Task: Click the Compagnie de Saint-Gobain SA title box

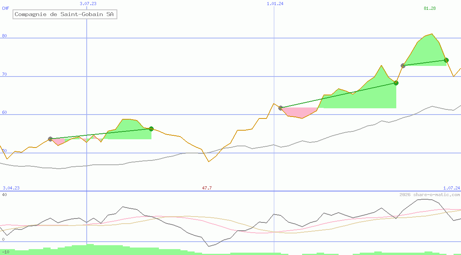Action: pos(65,15)
